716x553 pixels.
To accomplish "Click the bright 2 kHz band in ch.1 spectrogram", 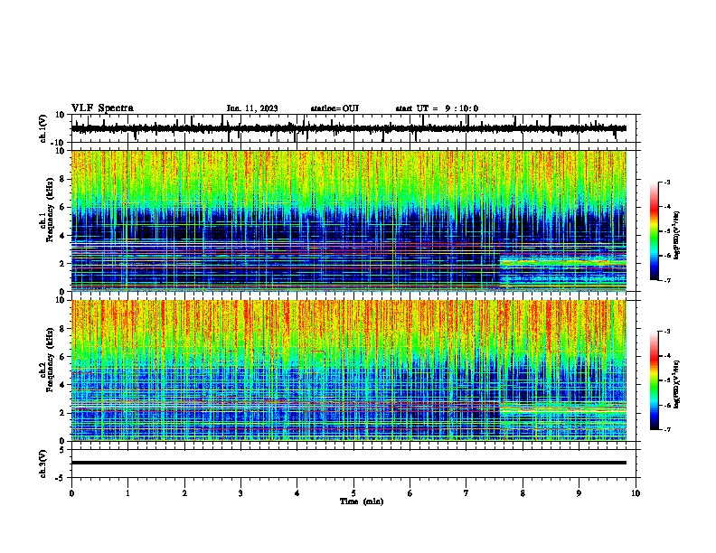I will tap(563, 263).
